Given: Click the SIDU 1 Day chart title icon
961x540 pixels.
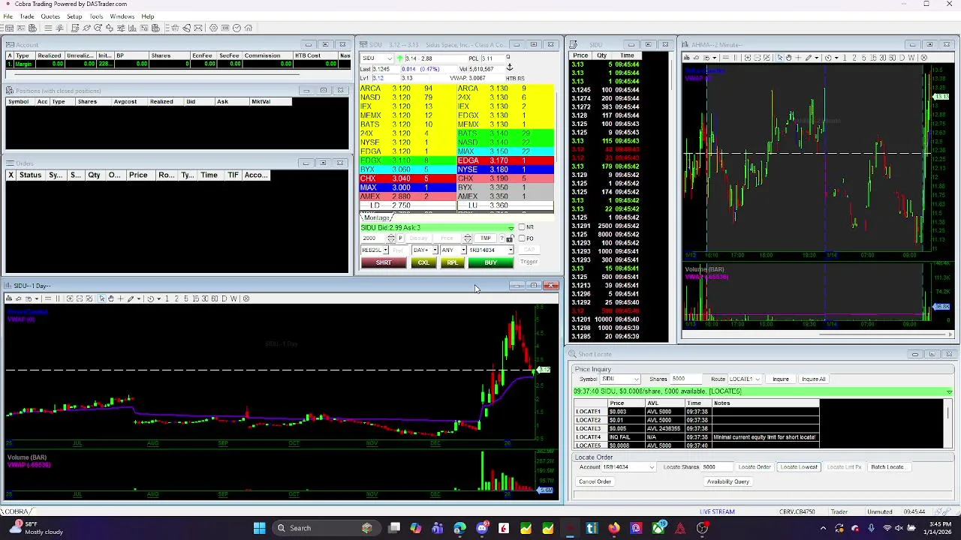Looking at the screenshot, I should [8, 286].
